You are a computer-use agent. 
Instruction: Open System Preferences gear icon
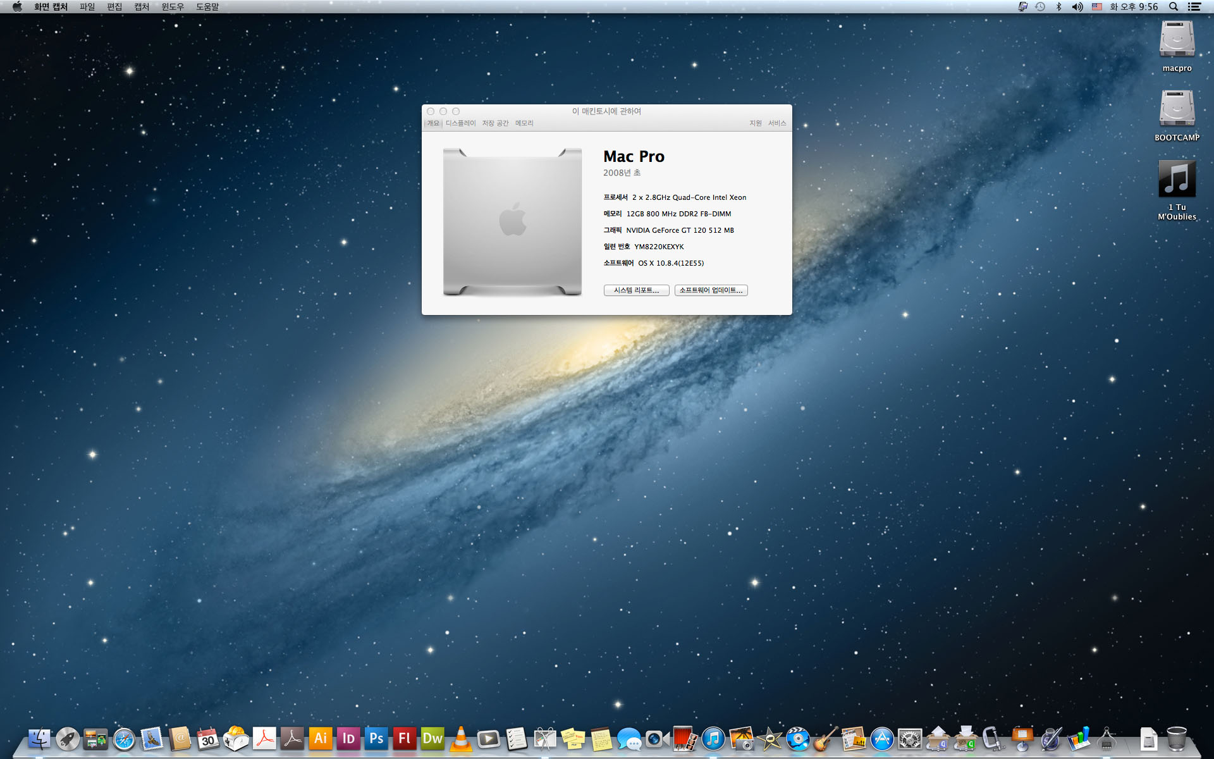point(910,739)
